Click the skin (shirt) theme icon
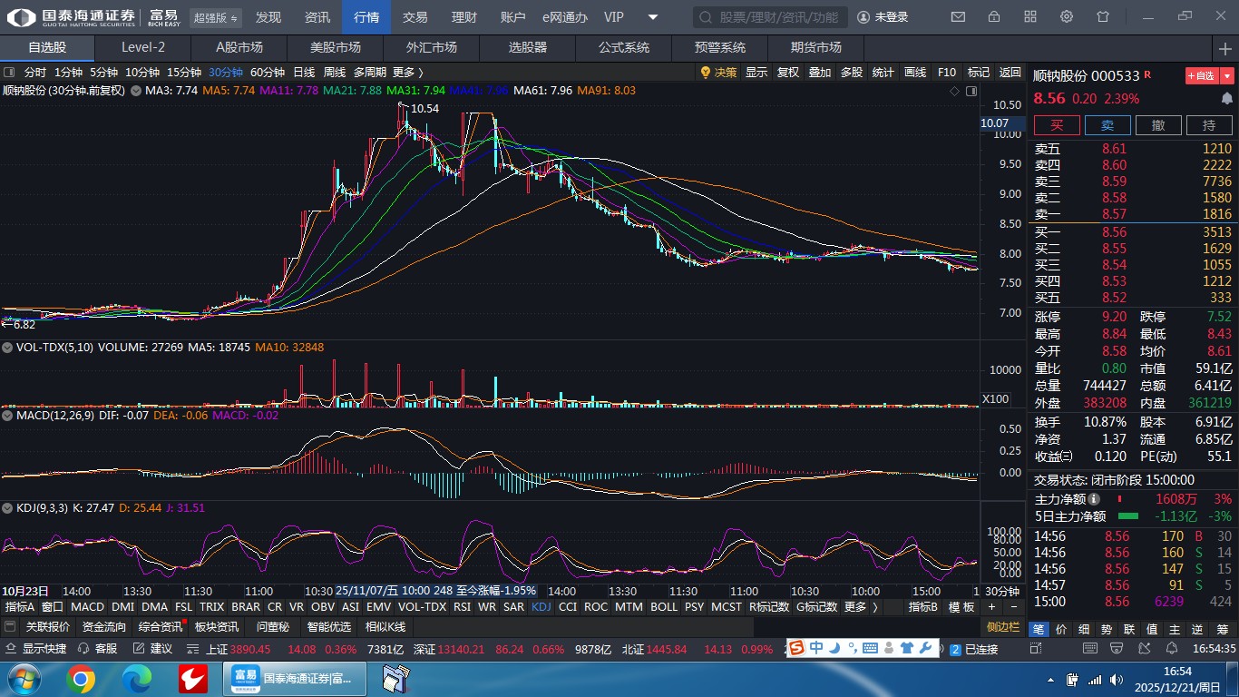Viewport: 1239px width, 697px height. 1103,17
